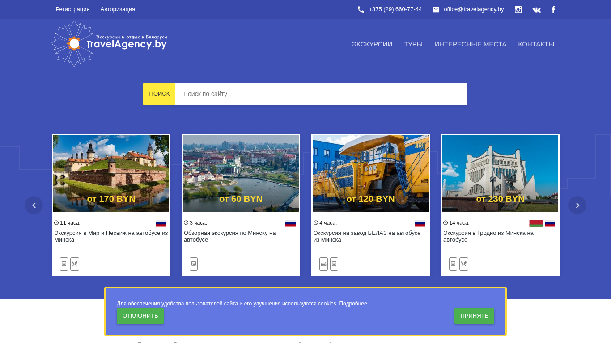This screenshot has height=343, width=611.
Task: Click Russian flag on Минск overview card
Action: [290, 223]
